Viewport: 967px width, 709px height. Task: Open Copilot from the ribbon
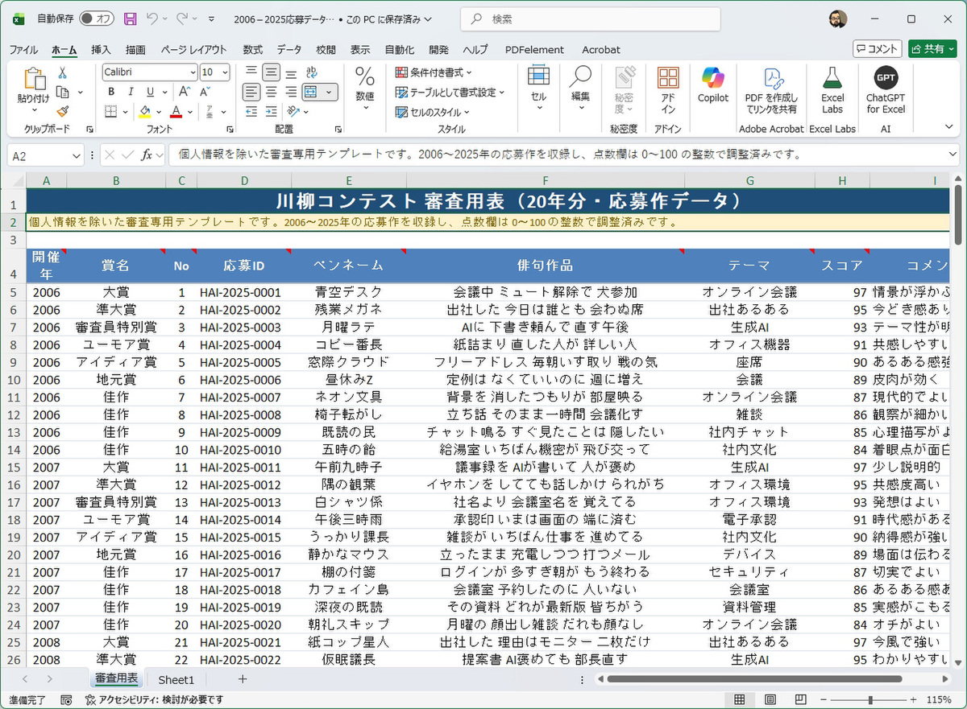tap(712, 85)
